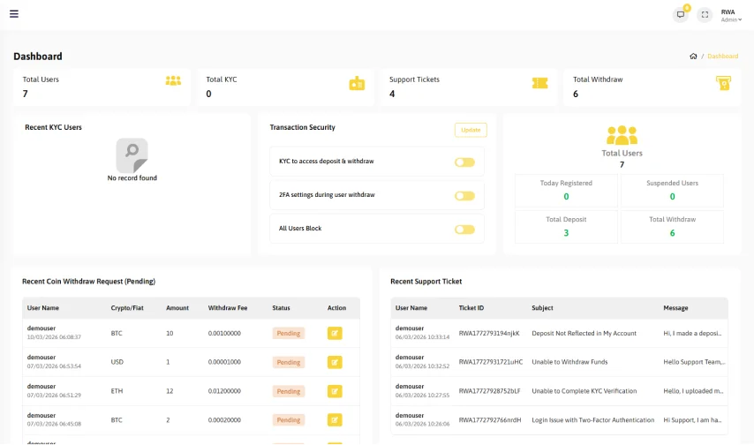Screen dimensions: 754x445
Task: Open the hamburger sidebar menu
Action: 14,13
